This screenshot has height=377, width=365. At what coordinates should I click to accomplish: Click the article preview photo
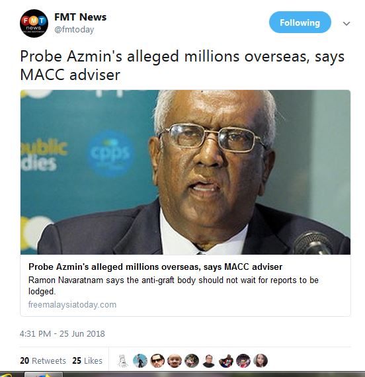[x=185, y=172]
